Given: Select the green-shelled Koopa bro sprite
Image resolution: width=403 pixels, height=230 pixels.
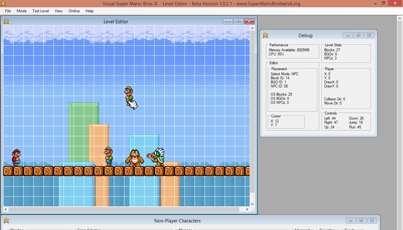Looking at the screenshot, I should [156, 157].
